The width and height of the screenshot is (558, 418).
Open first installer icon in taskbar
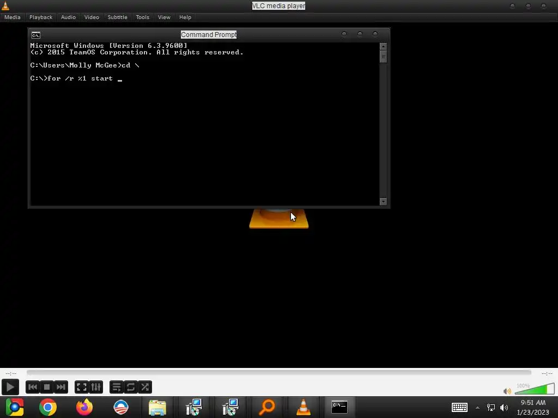tap(194, 407)
